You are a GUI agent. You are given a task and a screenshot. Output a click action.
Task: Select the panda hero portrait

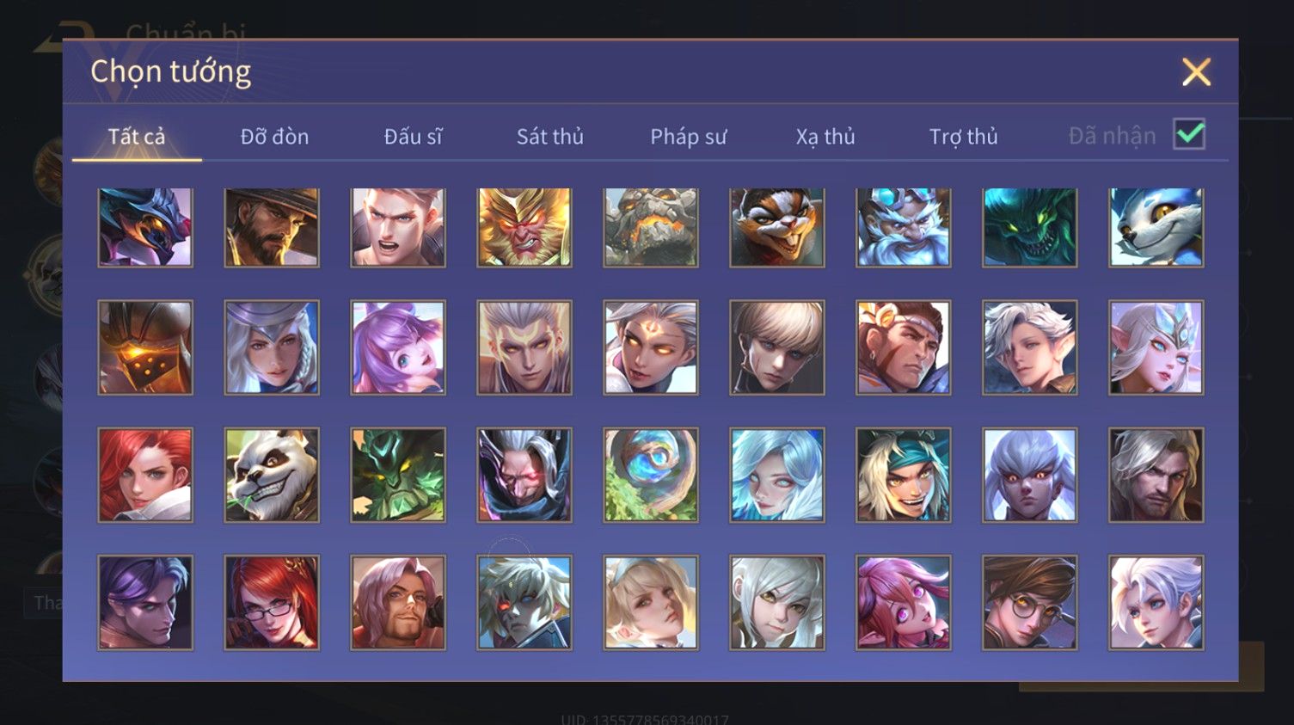tap(272, 475)
